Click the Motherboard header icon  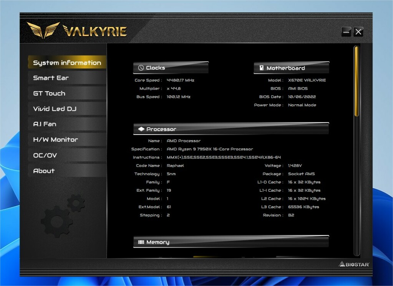pyautogui.click(x=261, y=68)
